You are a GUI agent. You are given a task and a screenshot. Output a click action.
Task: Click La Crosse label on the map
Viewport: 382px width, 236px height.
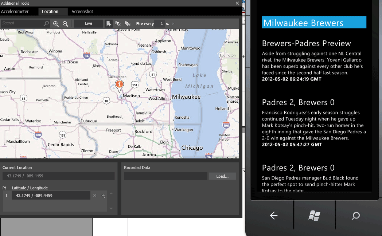70,62
